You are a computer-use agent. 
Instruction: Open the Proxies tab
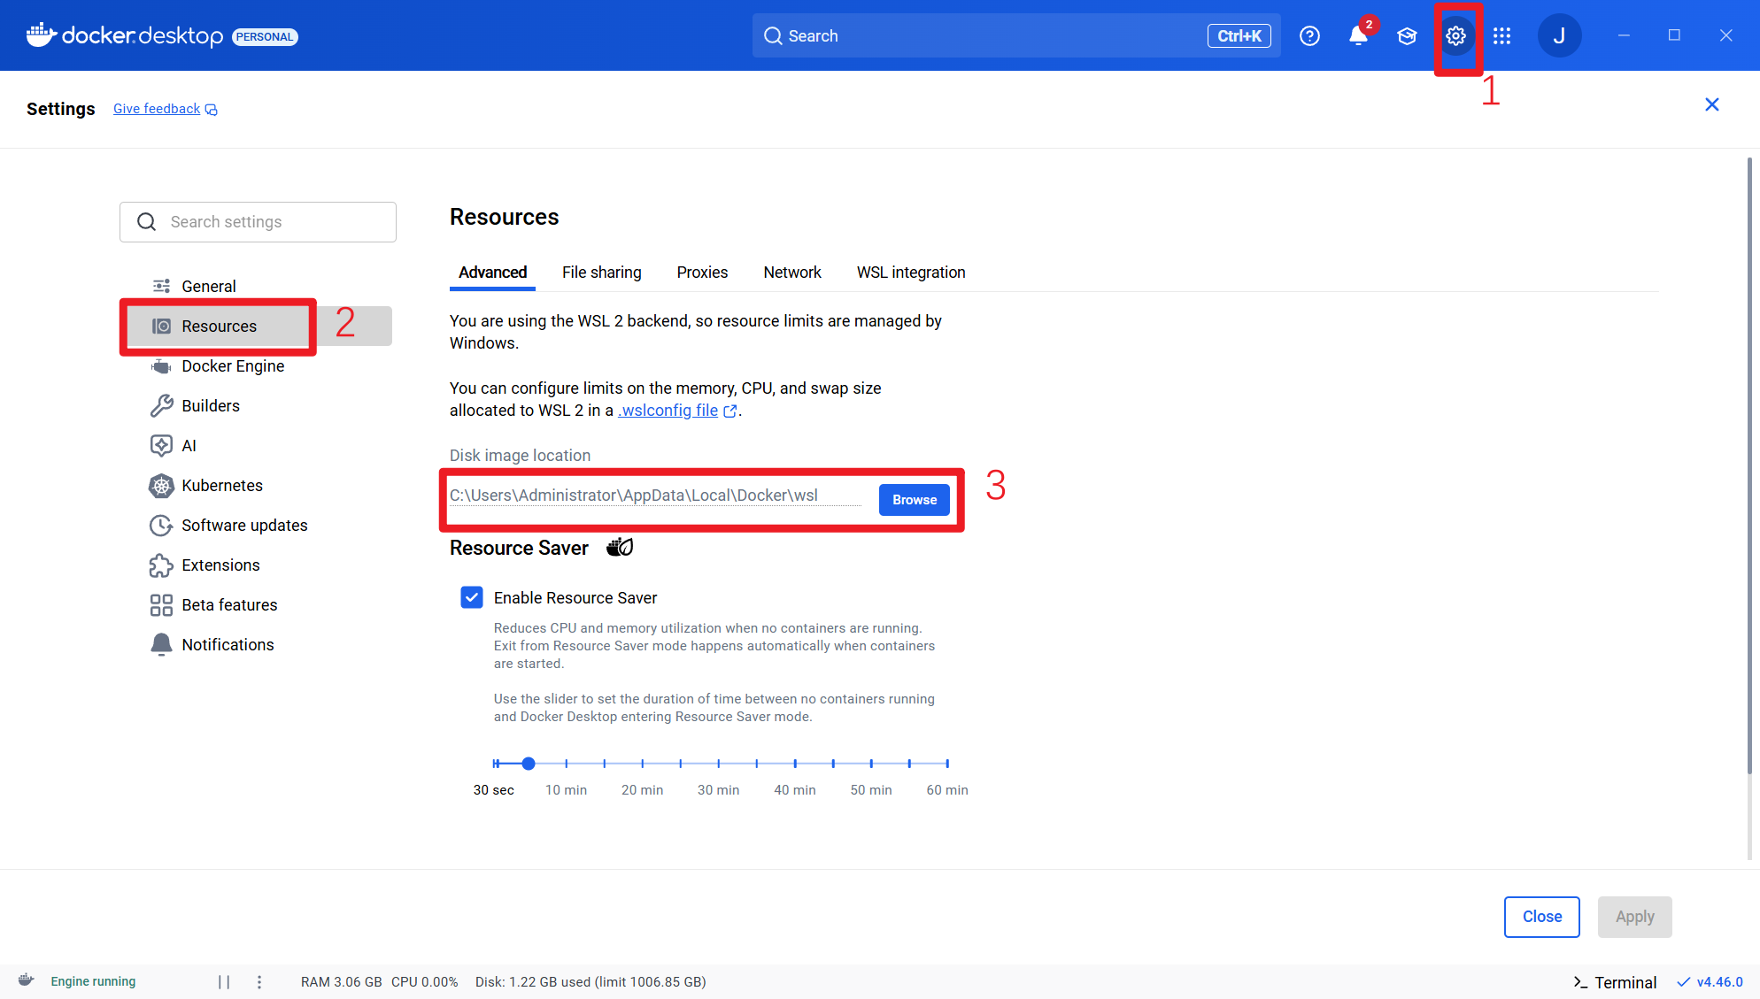pyautogui.click(x=702, y=273)
